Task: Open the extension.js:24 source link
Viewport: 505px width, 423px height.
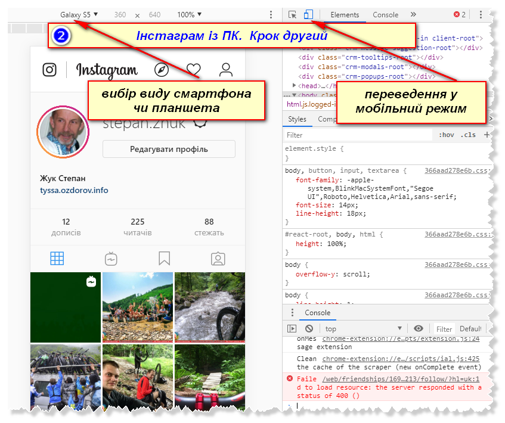Action: click(401, 338)
